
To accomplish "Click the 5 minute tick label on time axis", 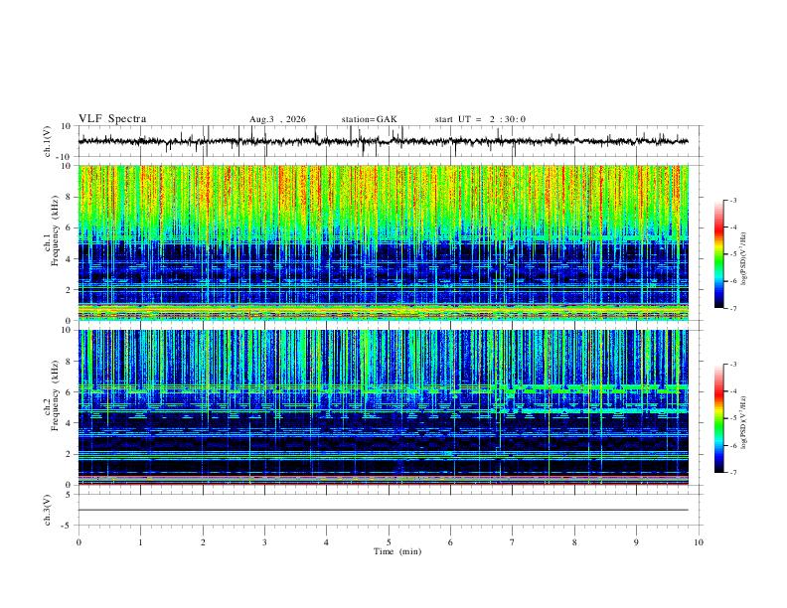I will point(389,542).
